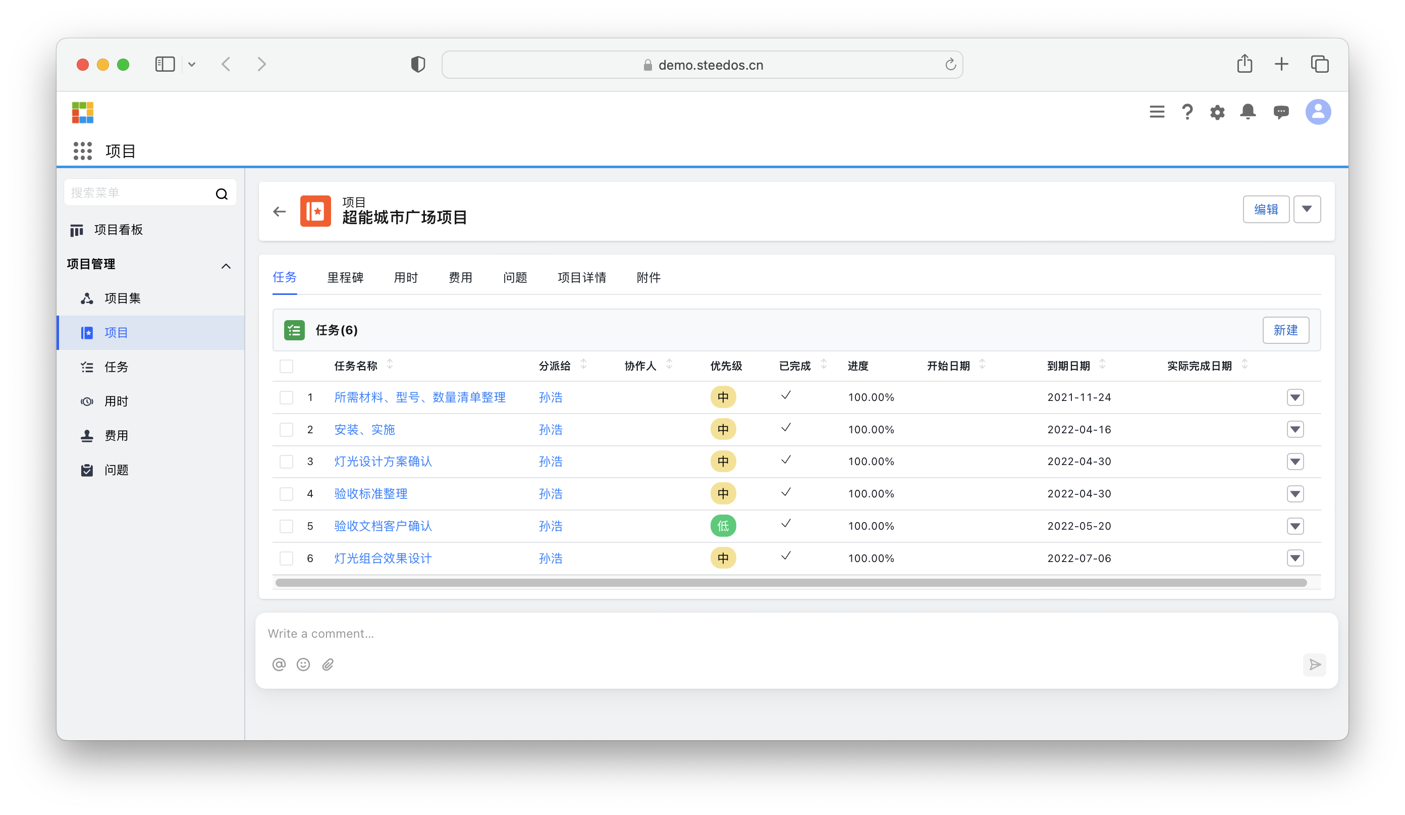Viewport: 1405px width, 815px height.
Task: Open more actions dropdown beside 编辑
Action: pos(1307,209)
